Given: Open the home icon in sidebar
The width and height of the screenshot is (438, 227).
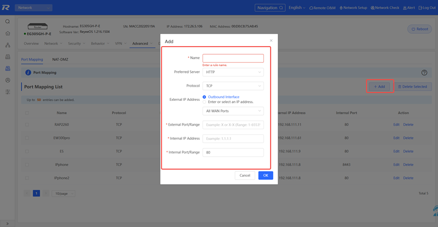Looking at the screenshot, I should coord(8,33).
